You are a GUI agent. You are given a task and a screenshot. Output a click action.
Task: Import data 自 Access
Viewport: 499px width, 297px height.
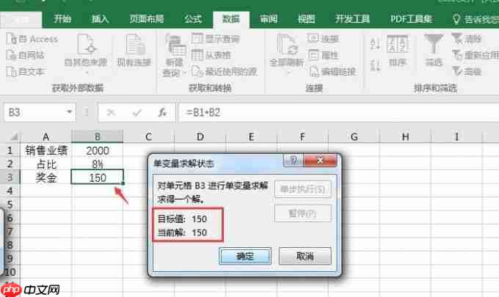[x=32, y=39]
